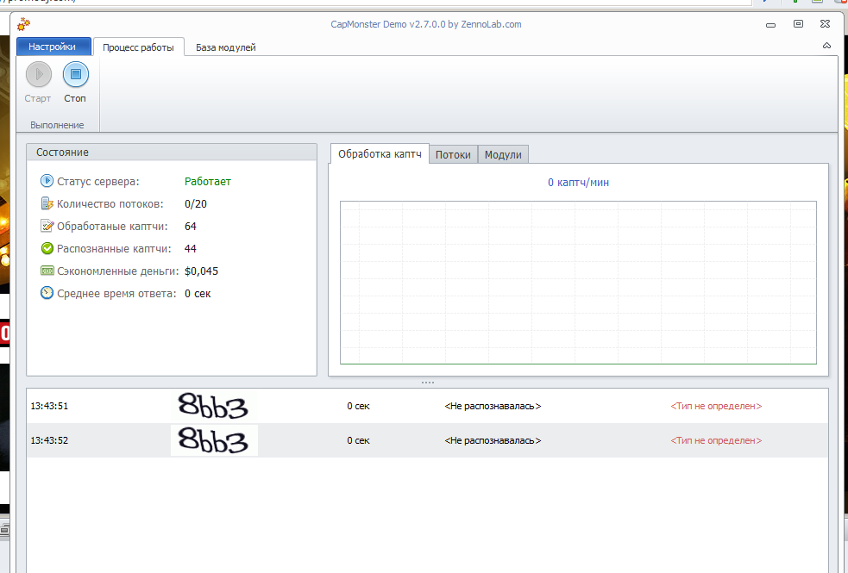Click the server status play icon

(x=47, y=181)
